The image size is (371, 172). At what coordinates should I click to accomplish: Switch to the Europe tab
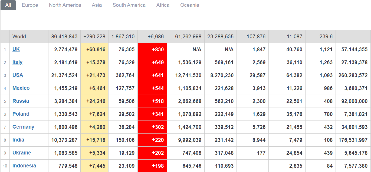pos(30,5)
